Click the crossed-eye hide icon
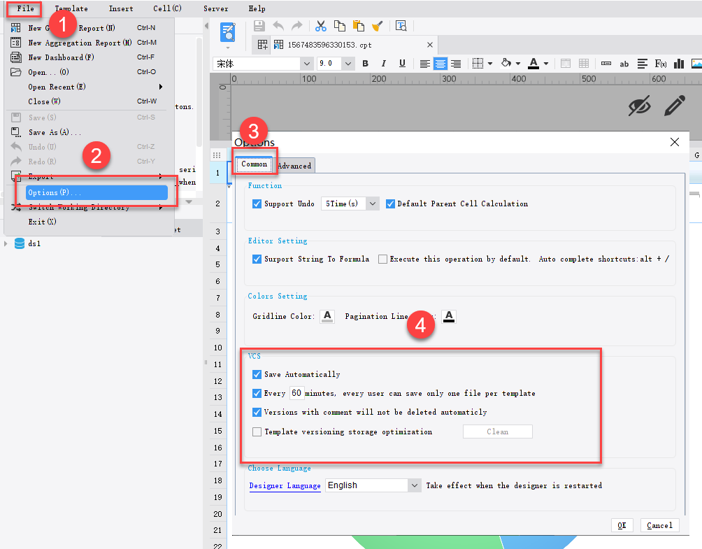Viewport: 702px width, 549px height. pos(639,106)
